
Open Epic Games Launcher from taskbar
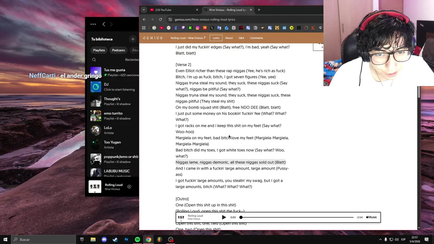pos(82,240)
